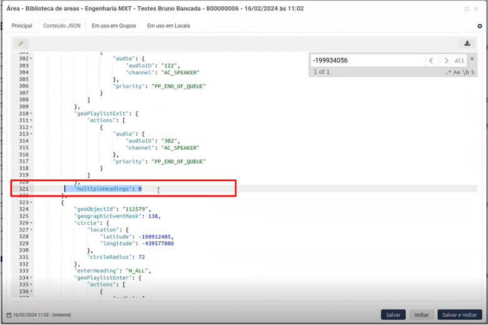This screenshot has width=488, height=325.
Task: Collapse the geoPlaylistExit block at line 310
Action: click(x=32, y=114)
